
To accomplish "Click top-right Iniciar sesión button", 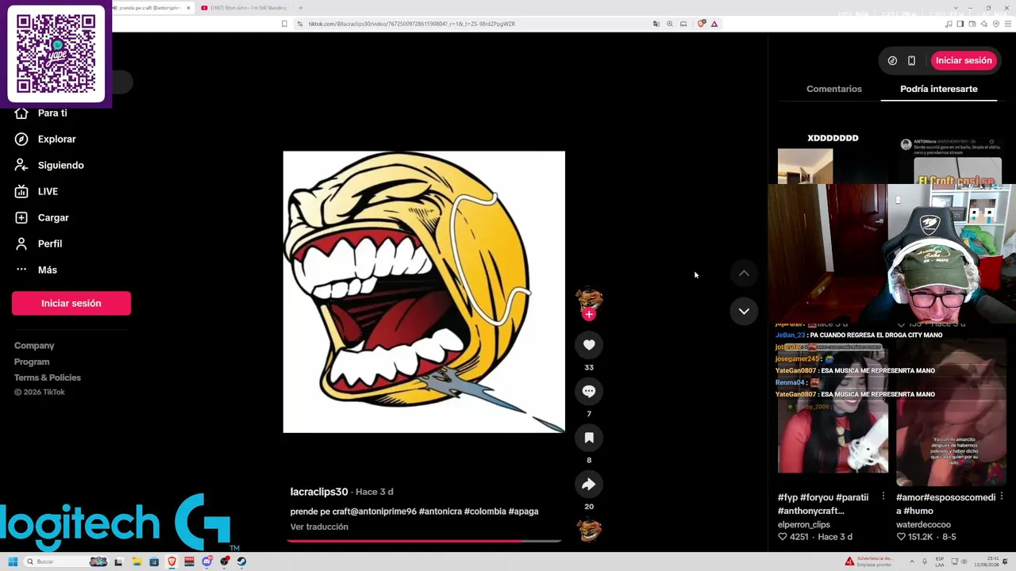I will pyautogui.click(x=964, y=60).
